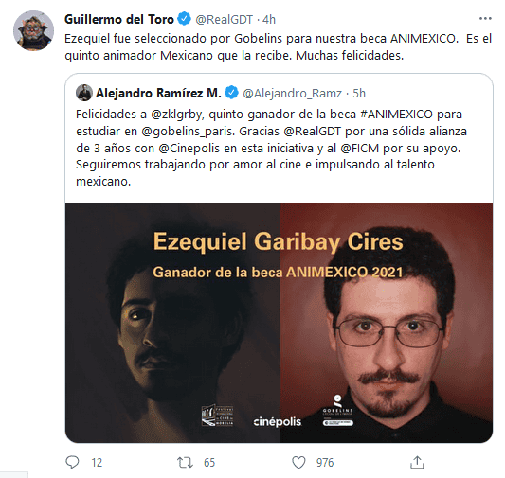Click the blue verified badge beside Guillermo del Toro

tap(185, 19)
